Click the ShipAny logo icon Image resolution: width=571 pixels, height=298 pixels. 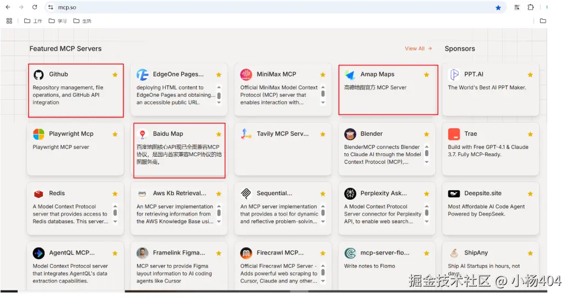click(454, 253)
